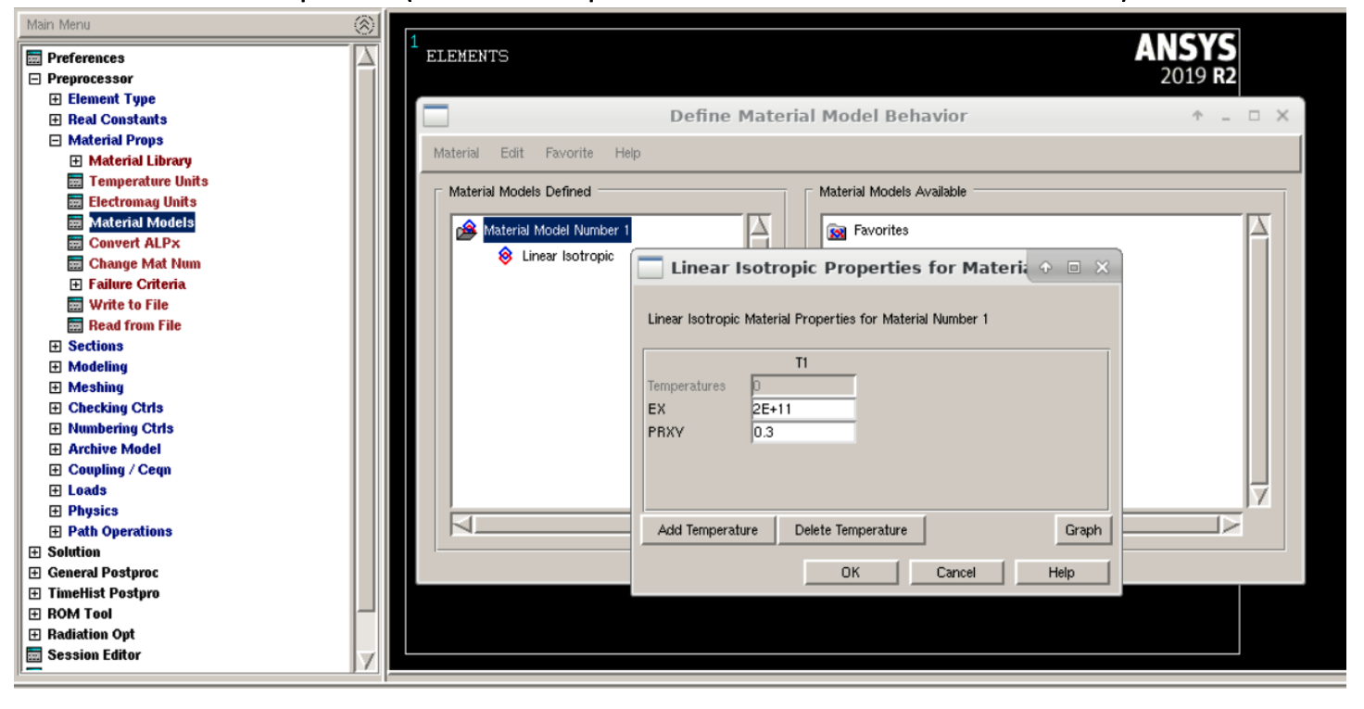
Task: Click the dialog's Help button
Action: point(1061,573)
